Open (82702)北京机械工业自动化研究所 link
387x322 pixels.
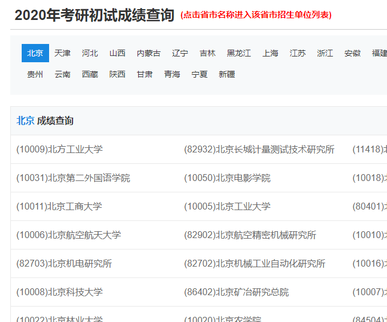(x=255, y=264)
